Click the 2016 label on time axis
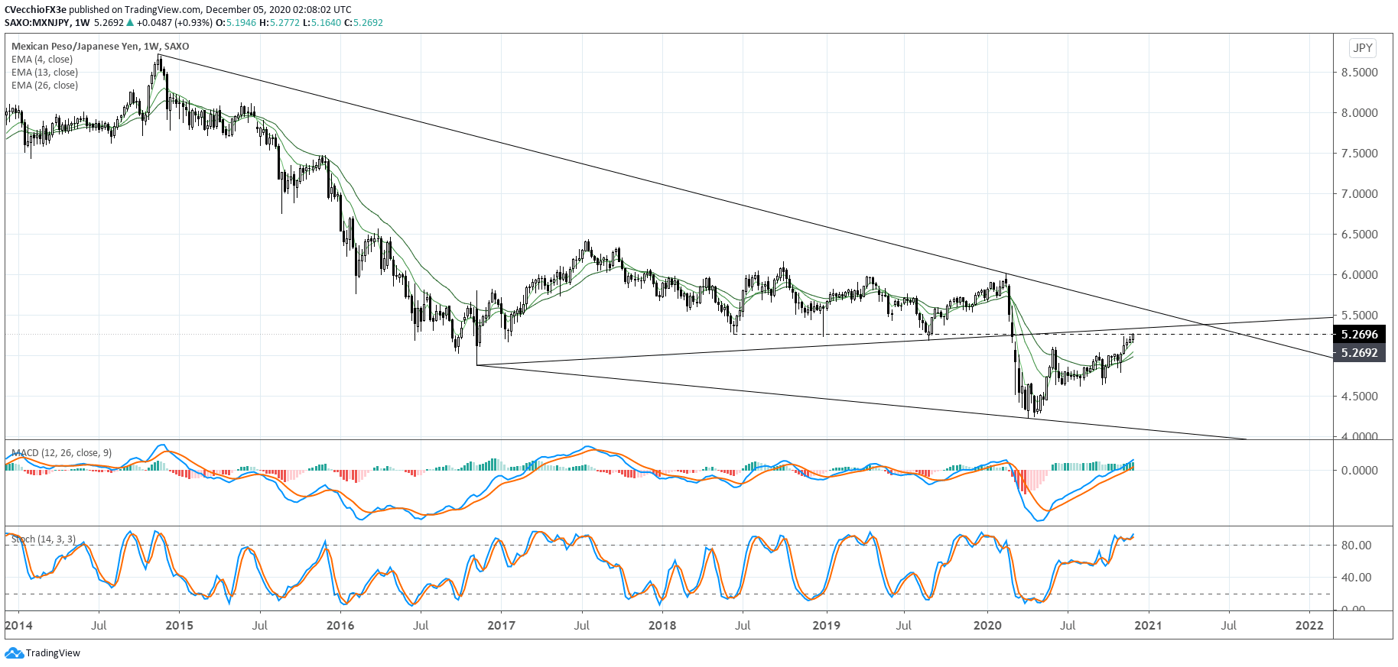This screenshot has height=667, width=1398. coord(340,626)
